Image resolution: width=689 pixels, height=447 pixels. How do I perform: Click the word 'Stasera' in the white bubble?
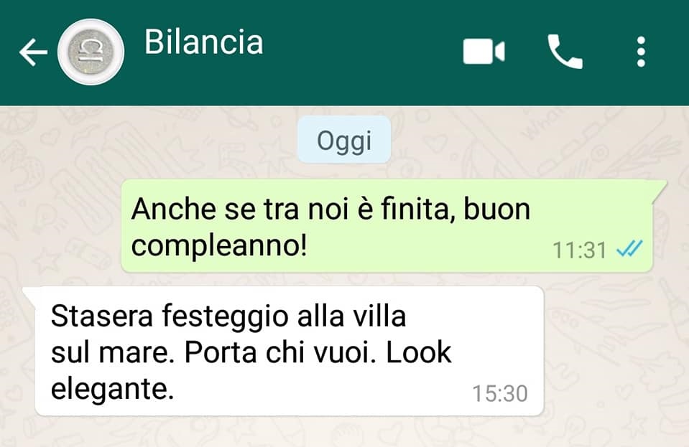point(102,316)
